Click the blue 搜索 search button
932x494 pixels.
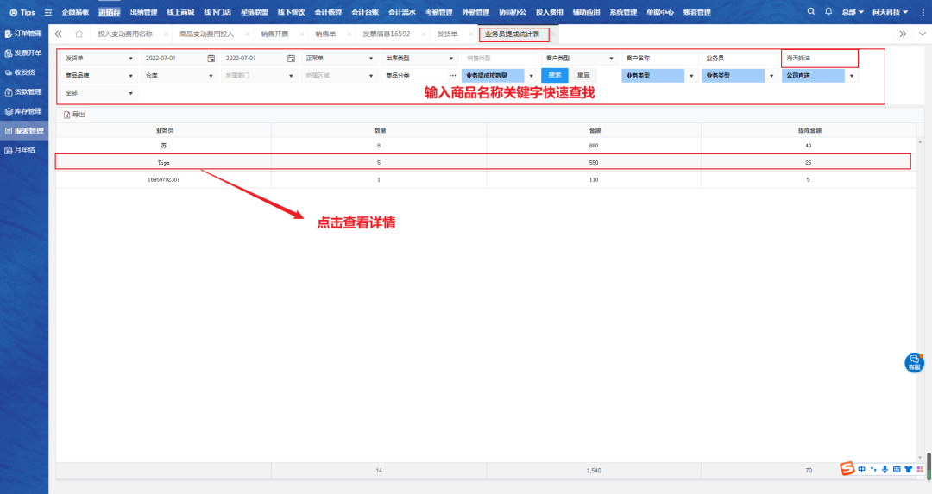(556, 75)
